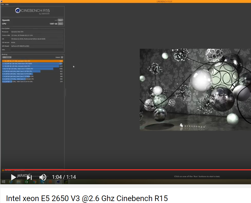Click the Windows 8 OS value text
Screen dimensions: 251x203
tap(28, 39)
